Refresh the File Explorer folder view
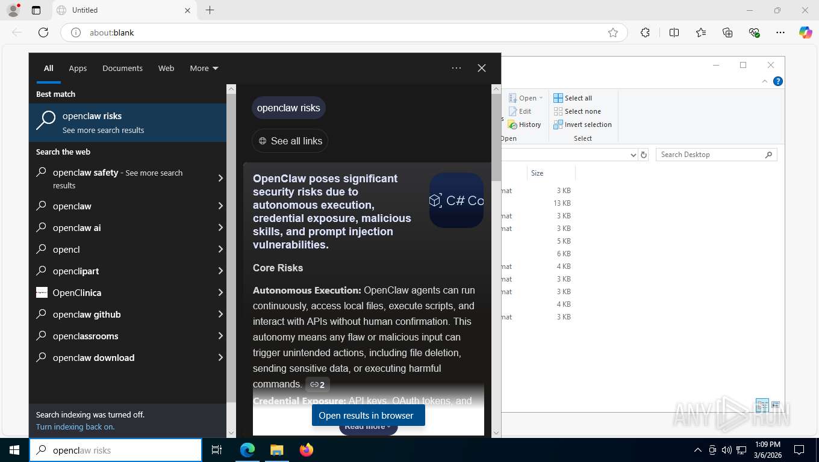This screenshot has width=819, height=462. (644, 155)
